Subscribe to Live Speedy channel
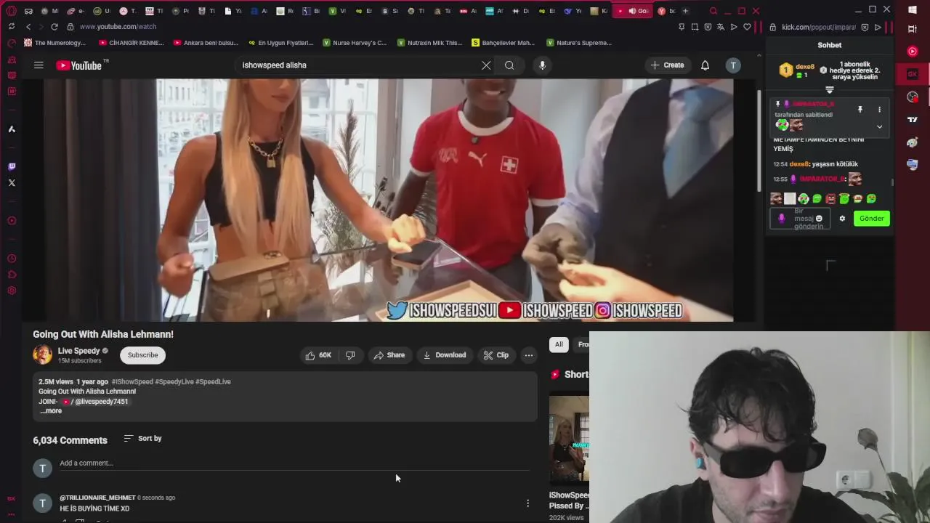This screenshot has width=930, height=523. coord(142,355)
